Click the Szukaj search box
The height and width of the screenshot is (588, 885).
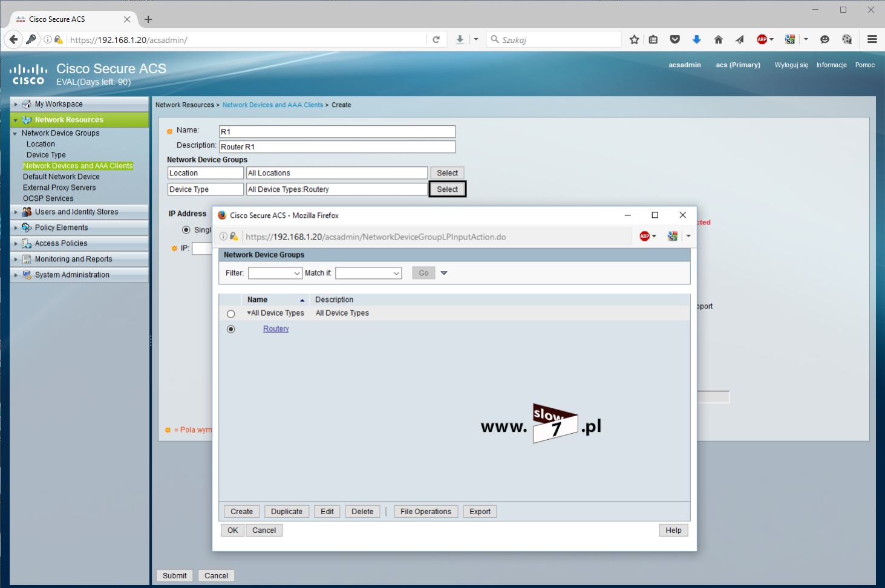click(554, 40)
